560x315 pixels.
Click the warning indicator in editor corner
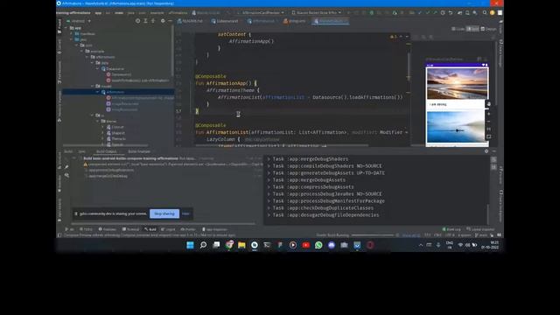[x=394, y=37]
